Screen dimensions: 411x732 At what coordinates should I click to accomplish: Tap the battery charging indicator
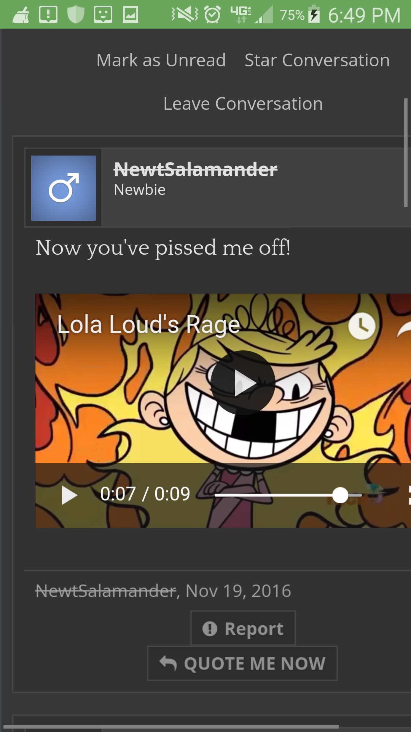point(314,14)
